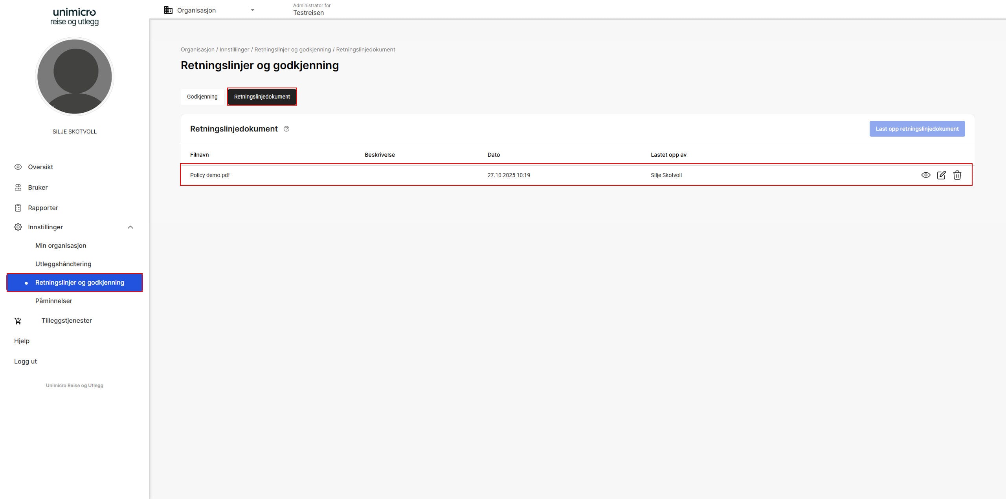The image size is (1006, 499).
Task: Go to Påminnelser in sidebar
Action: 54,301
